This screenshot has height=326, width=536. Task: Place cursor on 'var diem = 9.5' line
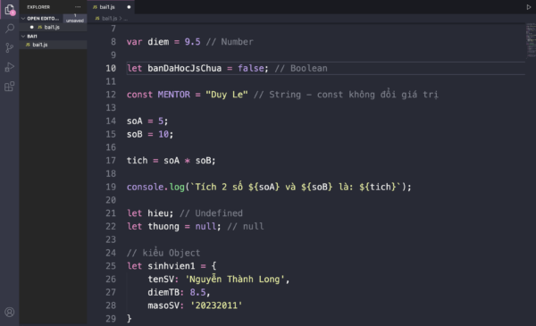pyautogui.click(x=163, y=42)
